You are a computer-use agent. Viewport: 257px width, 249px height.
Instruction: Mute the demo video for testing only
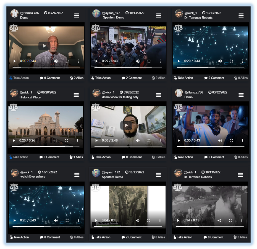pos(138,140)
